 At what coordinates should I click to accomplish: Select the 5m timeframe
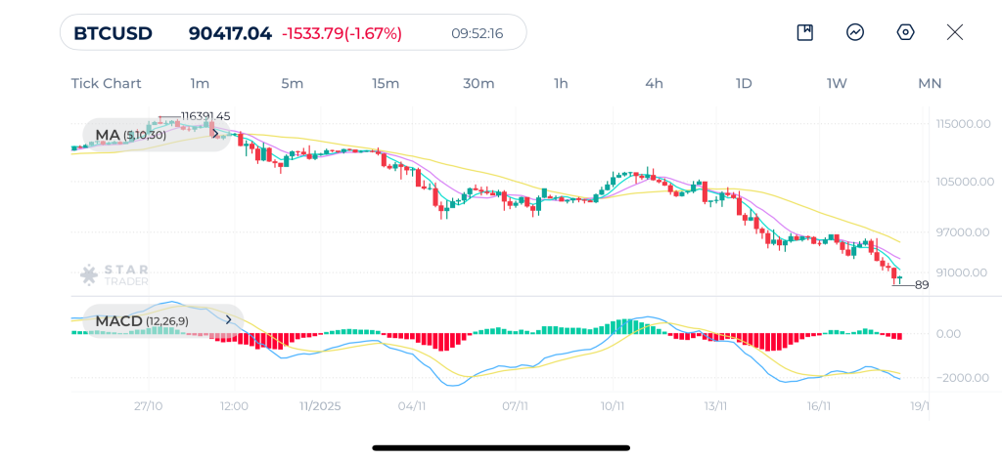click(x=292, y=83)
